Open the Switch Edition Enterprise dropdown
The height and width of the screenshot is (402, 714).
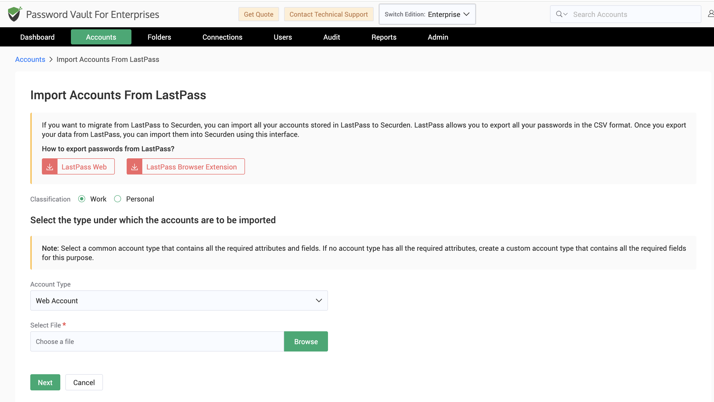(427, 14)
